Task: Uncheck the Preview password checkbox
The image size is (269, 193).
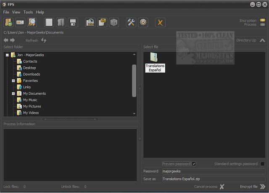Action: (194, 164)
